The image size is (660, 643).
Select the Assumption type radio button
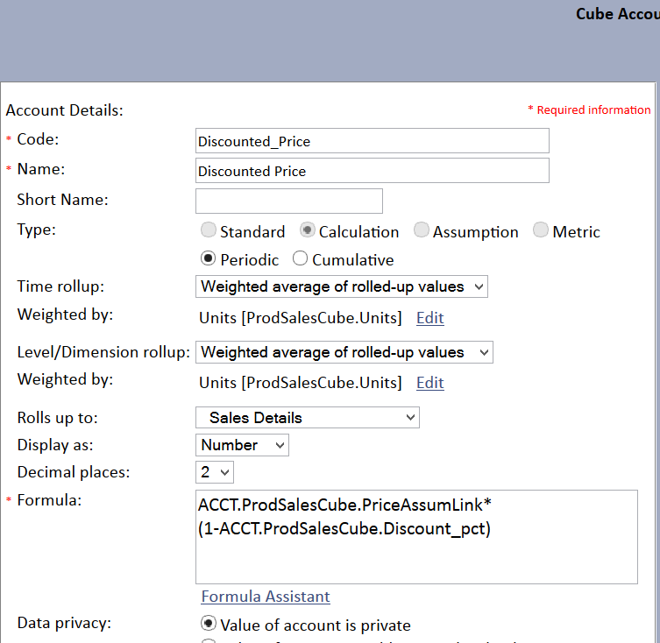pos(422,230)
